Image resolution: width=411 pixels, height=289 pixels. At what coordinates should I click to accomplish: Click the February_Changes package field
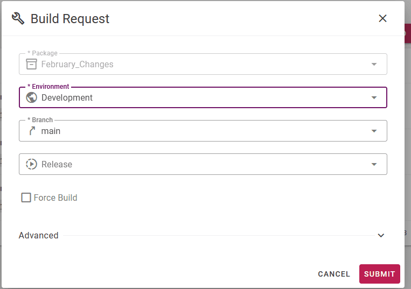point(203,64)
